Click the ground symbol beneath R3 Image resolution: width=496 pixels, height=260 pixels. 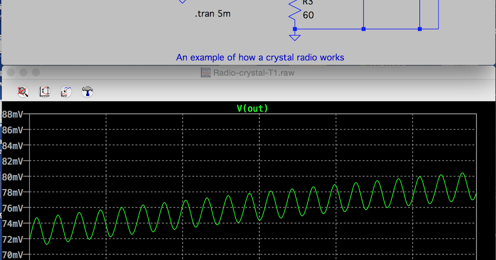pyautogui.click(x=294, y=38)
